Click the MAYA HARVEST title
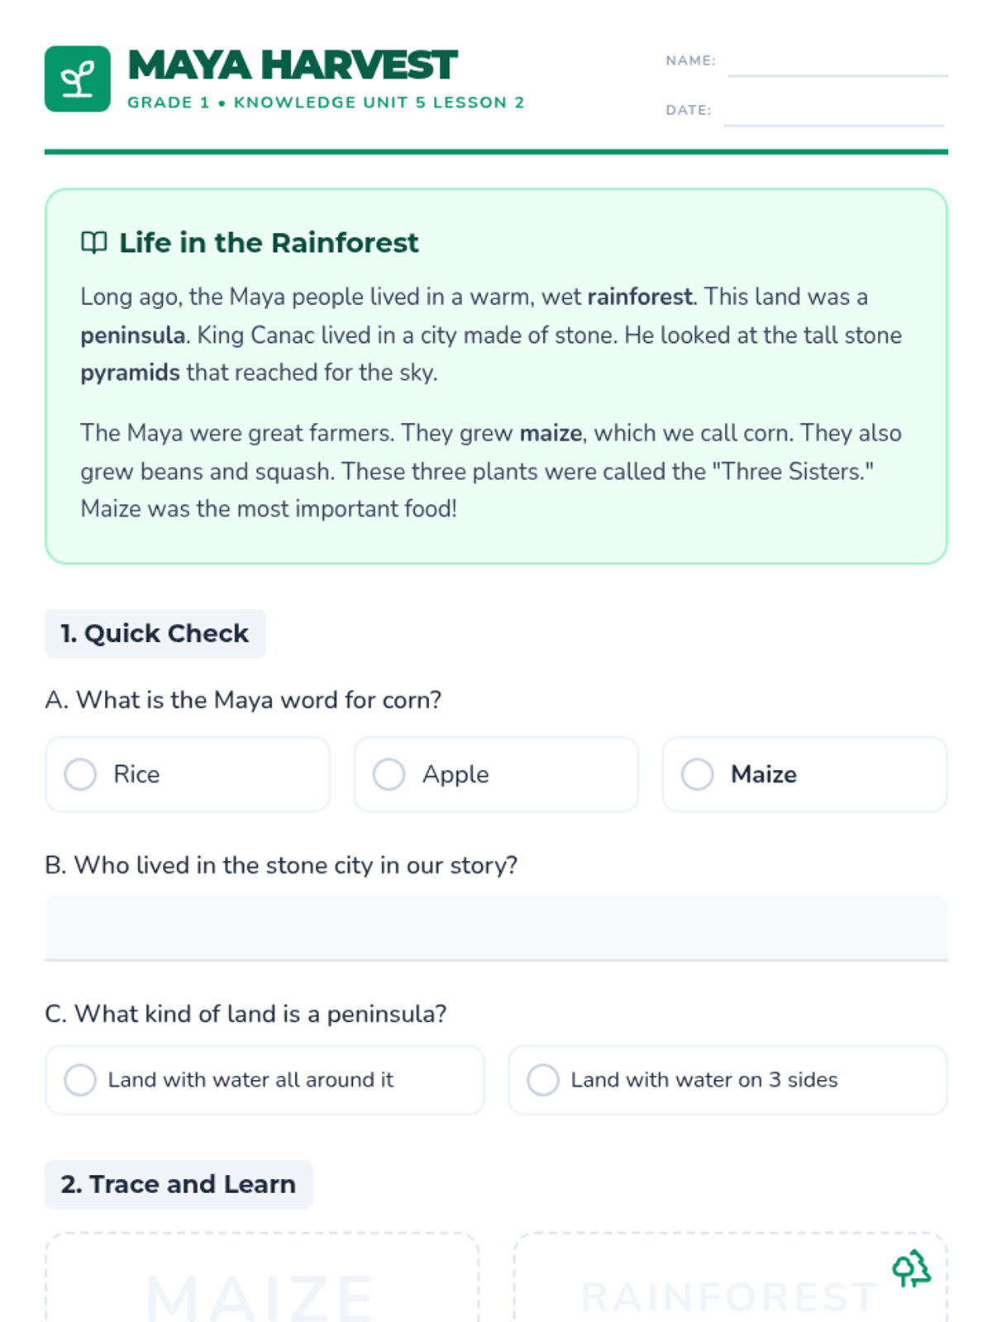The height and width of the screenshot is (1322, 992). click(293, 65)
